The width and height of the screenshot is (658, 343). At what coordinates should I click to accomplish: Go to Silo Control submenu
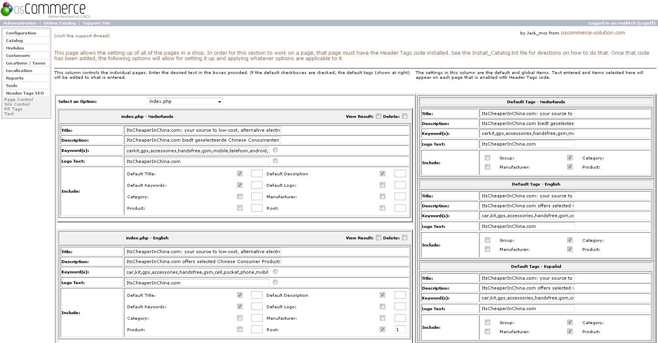pyautogui.click(x=17, y=104)
